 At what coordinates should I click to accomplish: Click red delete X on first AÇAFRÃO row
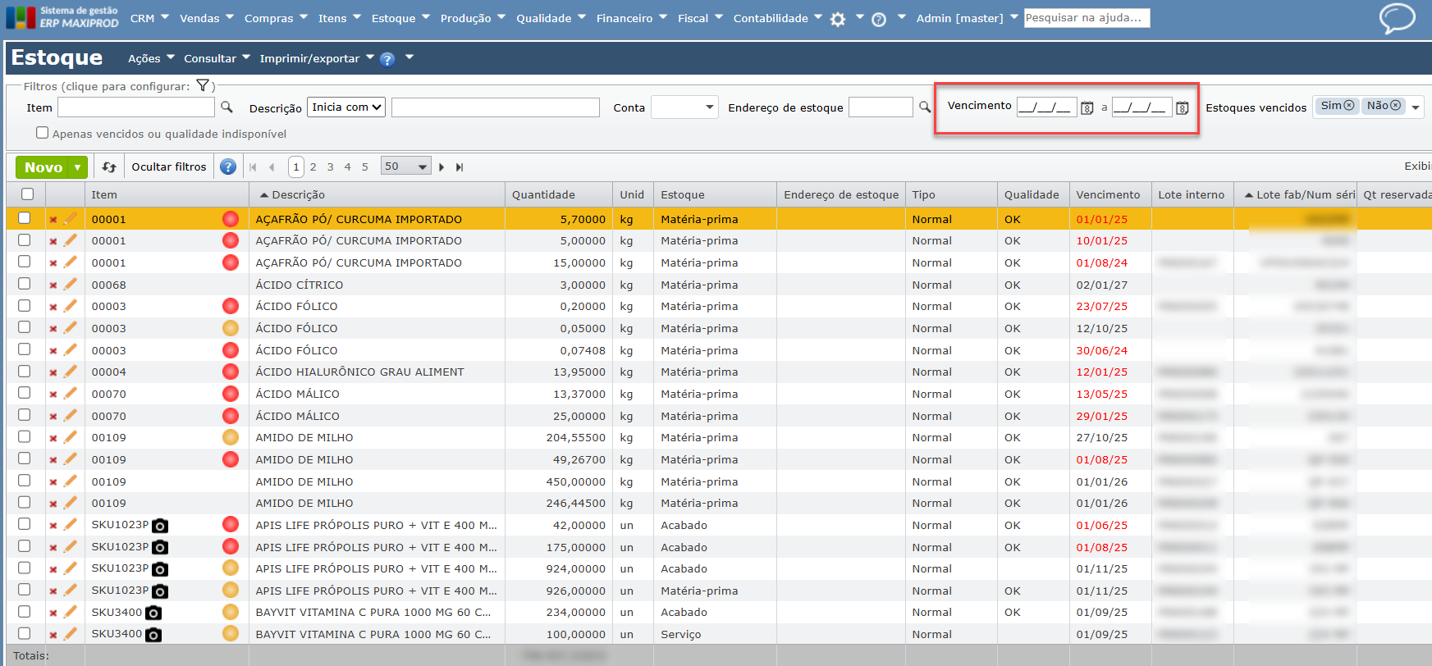(x=53, y=220)
